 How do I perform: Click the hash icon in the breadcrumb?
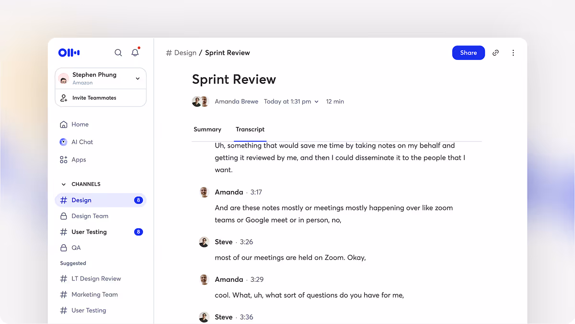tap(169, 53)
